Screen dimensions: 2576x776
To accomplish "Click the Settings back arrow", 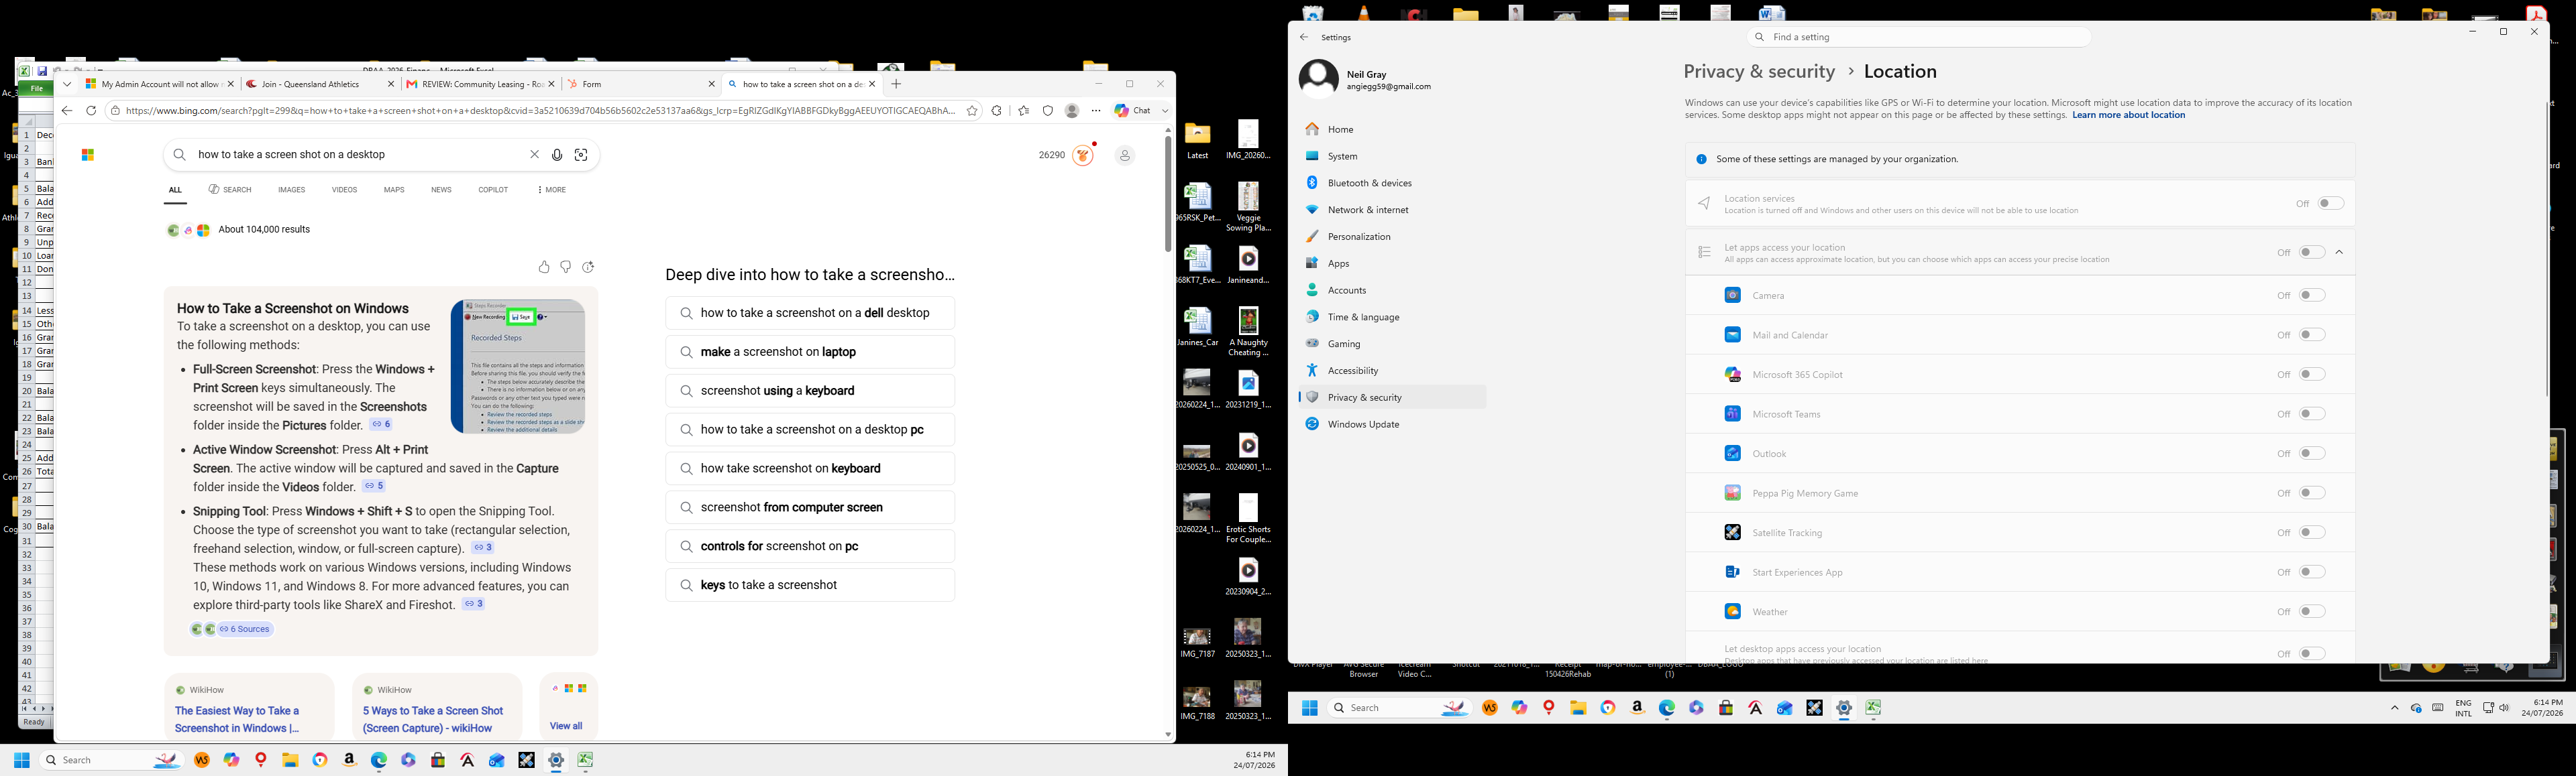I will (x=1303, y=37).
